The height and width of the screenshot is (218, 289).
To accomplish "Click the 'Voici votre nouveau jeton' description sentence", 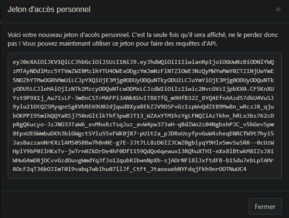I will pyautogui.click(x=69, y=35).
